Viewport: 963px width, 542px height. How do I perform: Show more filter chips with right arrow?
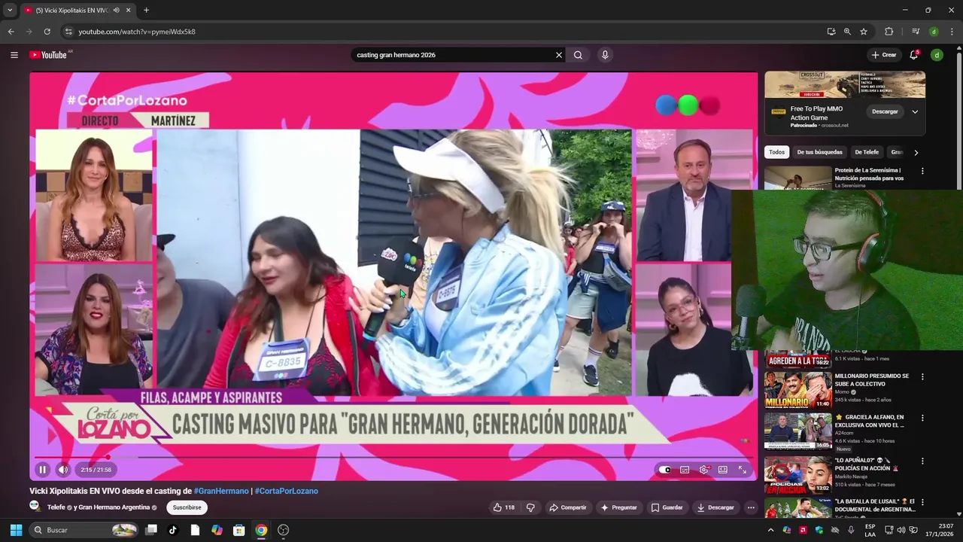click(x=916, y=152)
